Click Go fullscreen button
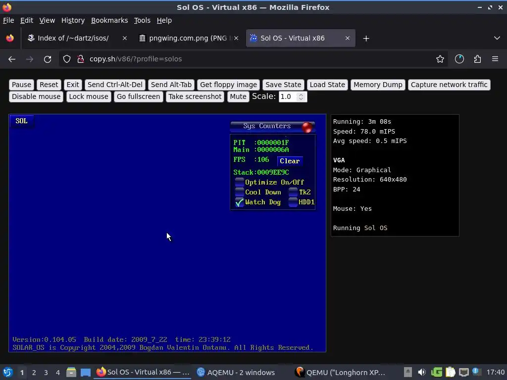This screenshot has height=380, width=507. [138, 96]
